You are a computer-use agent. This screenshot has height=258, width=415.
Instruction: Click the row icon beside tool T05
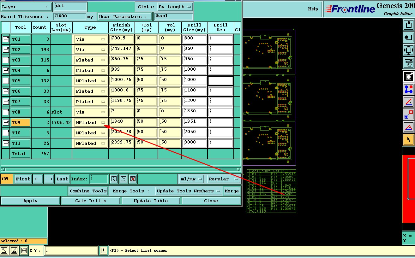tap(6, 81)
